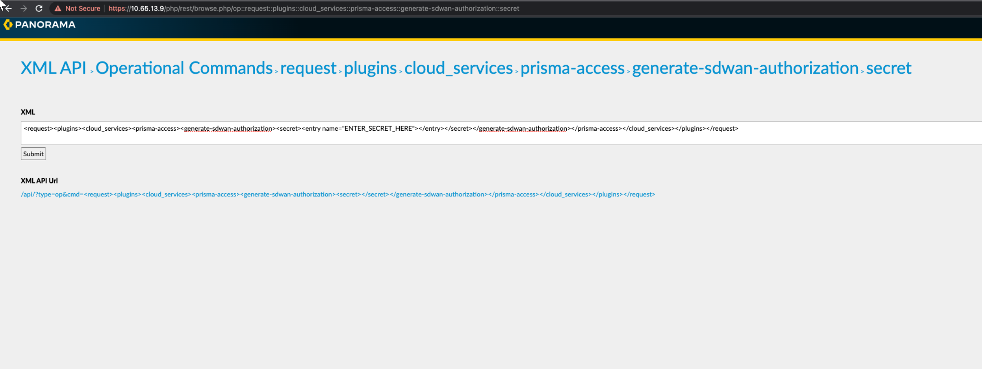The width and height of the screenshot is (982, 369).
Task: Focus the browser address bar URL
Action: 314,9
